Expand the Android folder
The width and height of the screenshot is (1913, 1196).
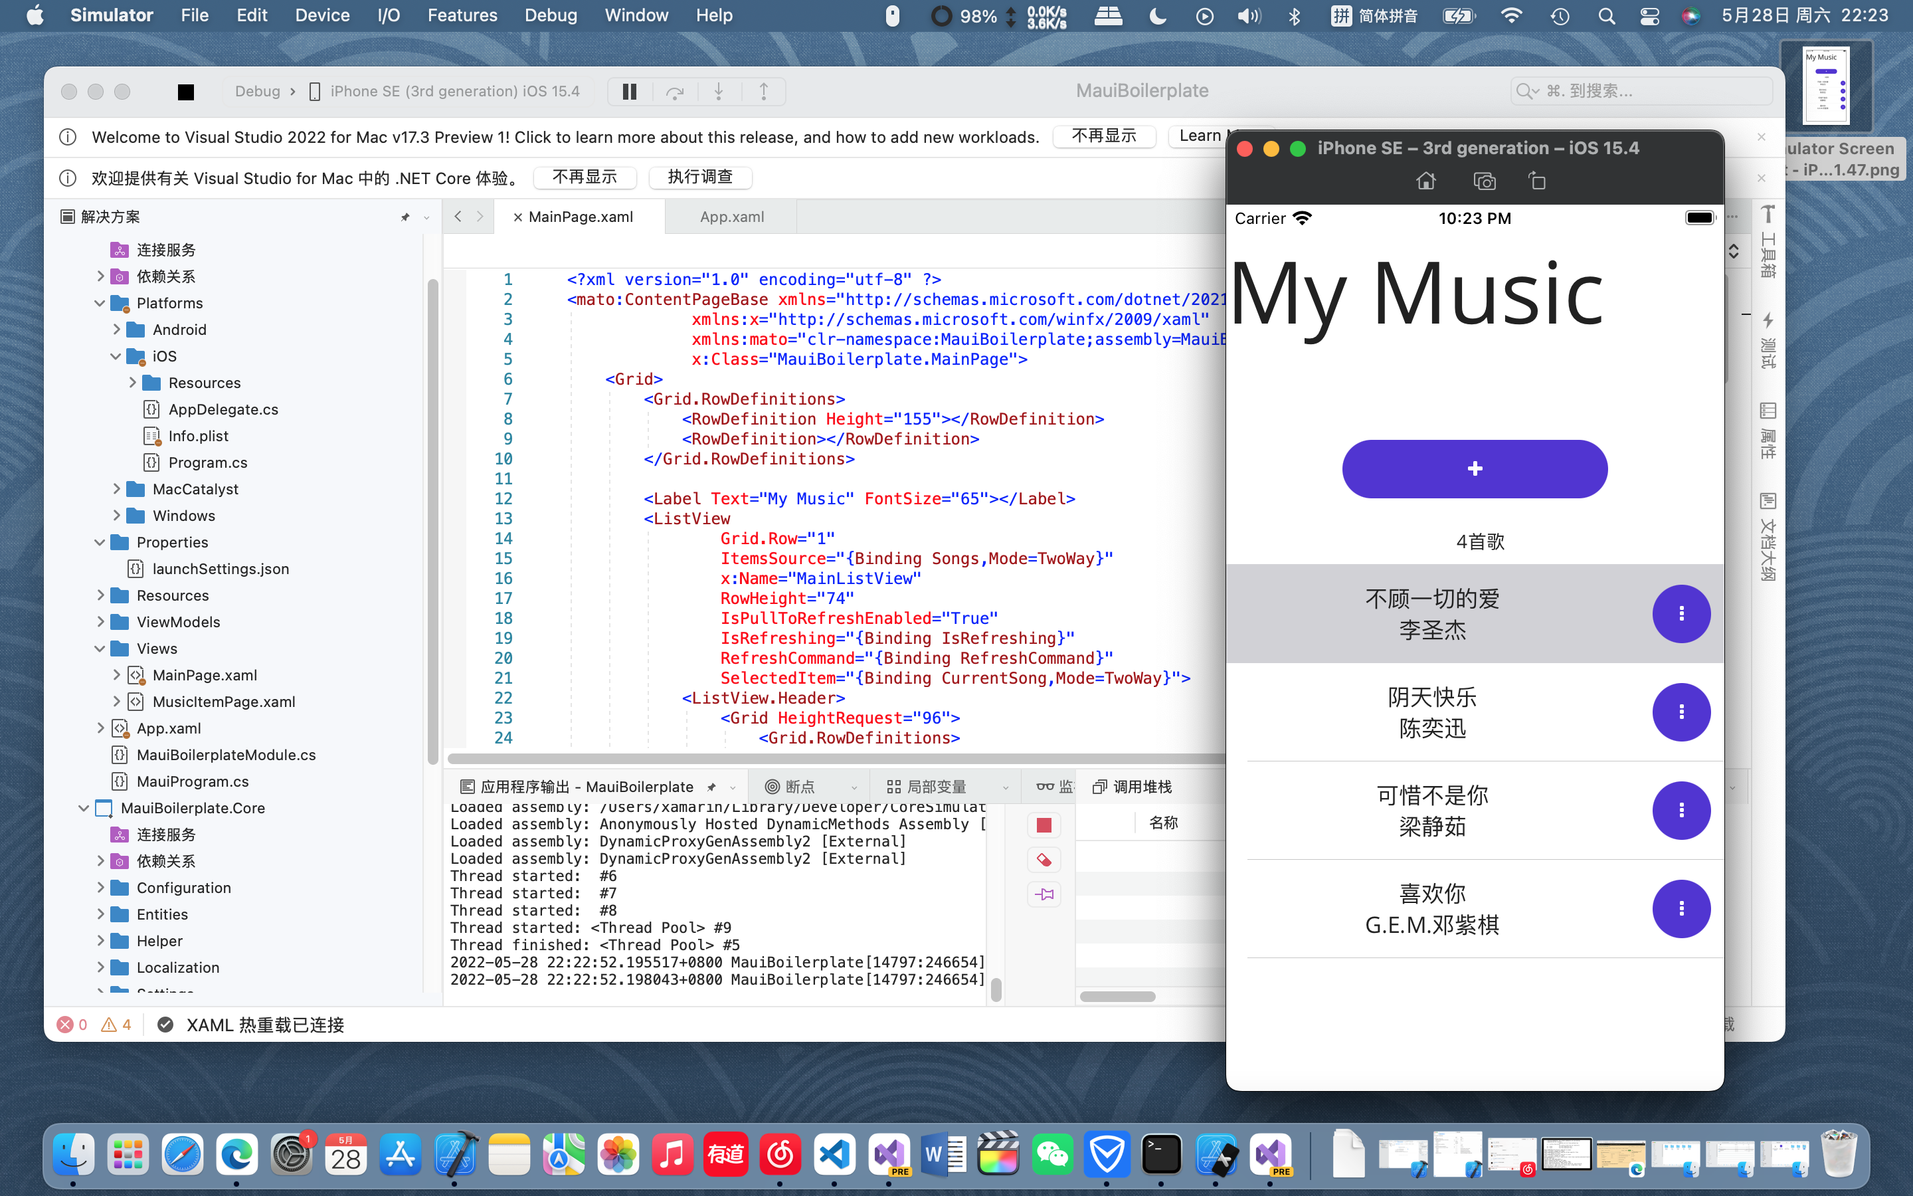(x=116, y=330)
